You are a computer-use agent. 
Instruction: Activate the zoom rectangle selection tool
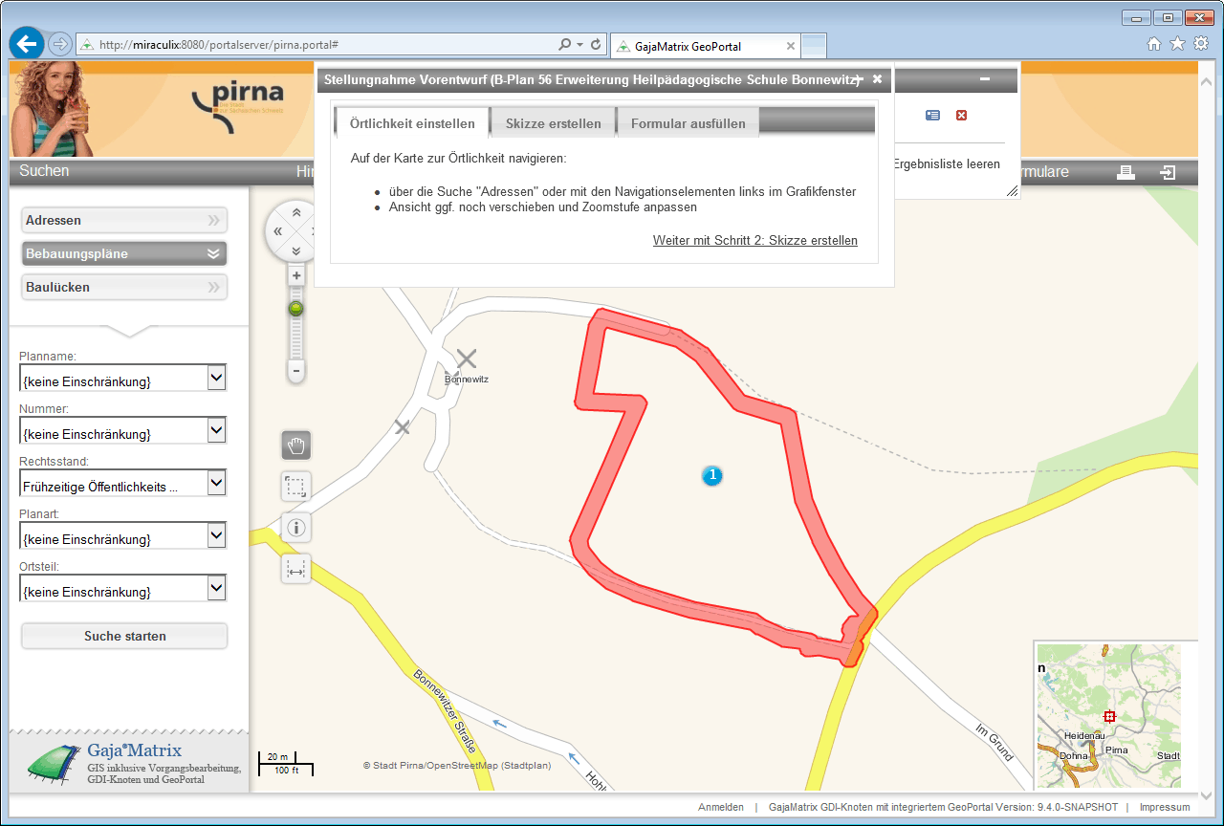pos(296,487)
